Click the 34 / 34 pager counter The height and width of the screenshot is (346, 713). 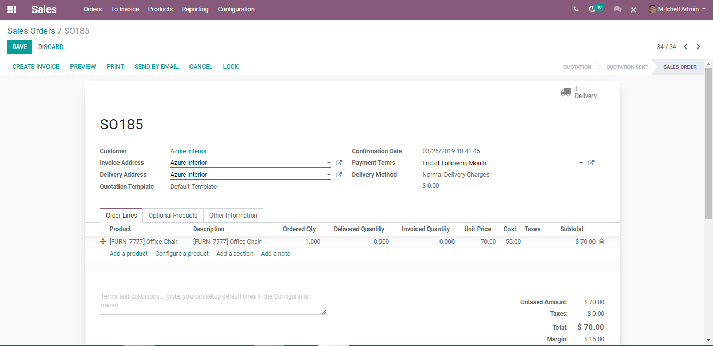pos(666,47)
